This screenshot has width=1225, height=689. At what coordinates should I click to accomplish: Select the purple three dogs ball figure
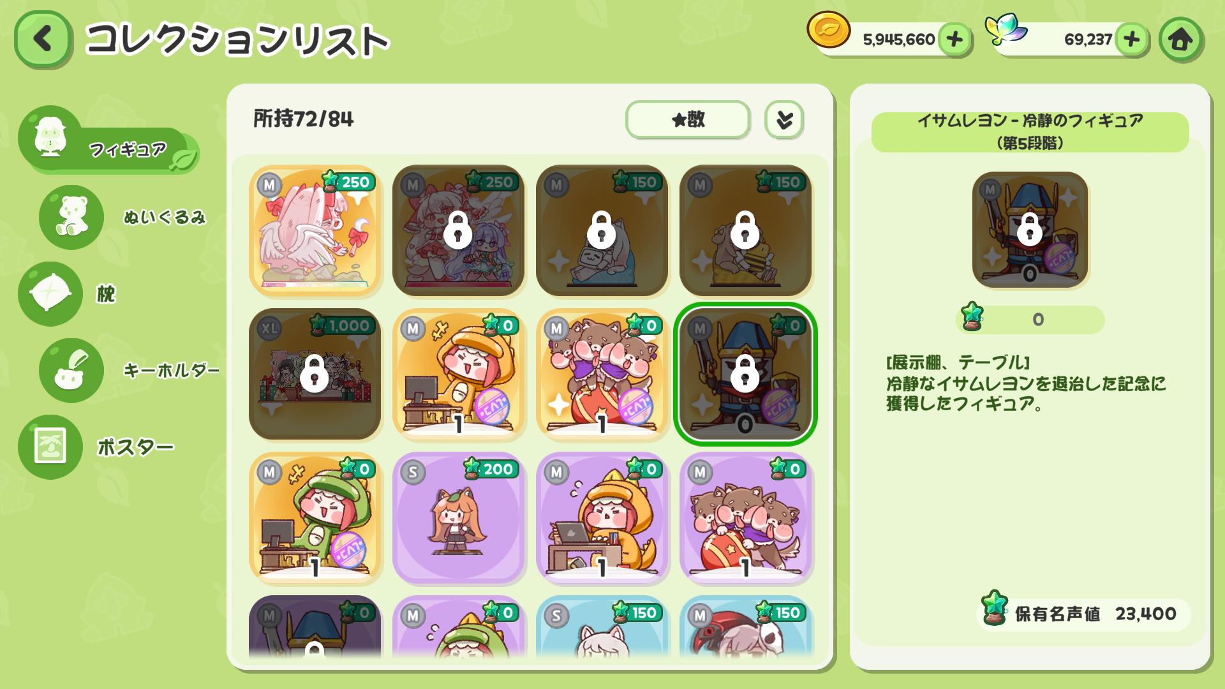745,517
